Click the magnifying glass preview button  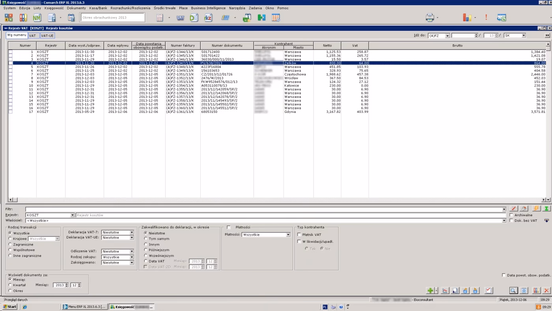pos(513,290)
